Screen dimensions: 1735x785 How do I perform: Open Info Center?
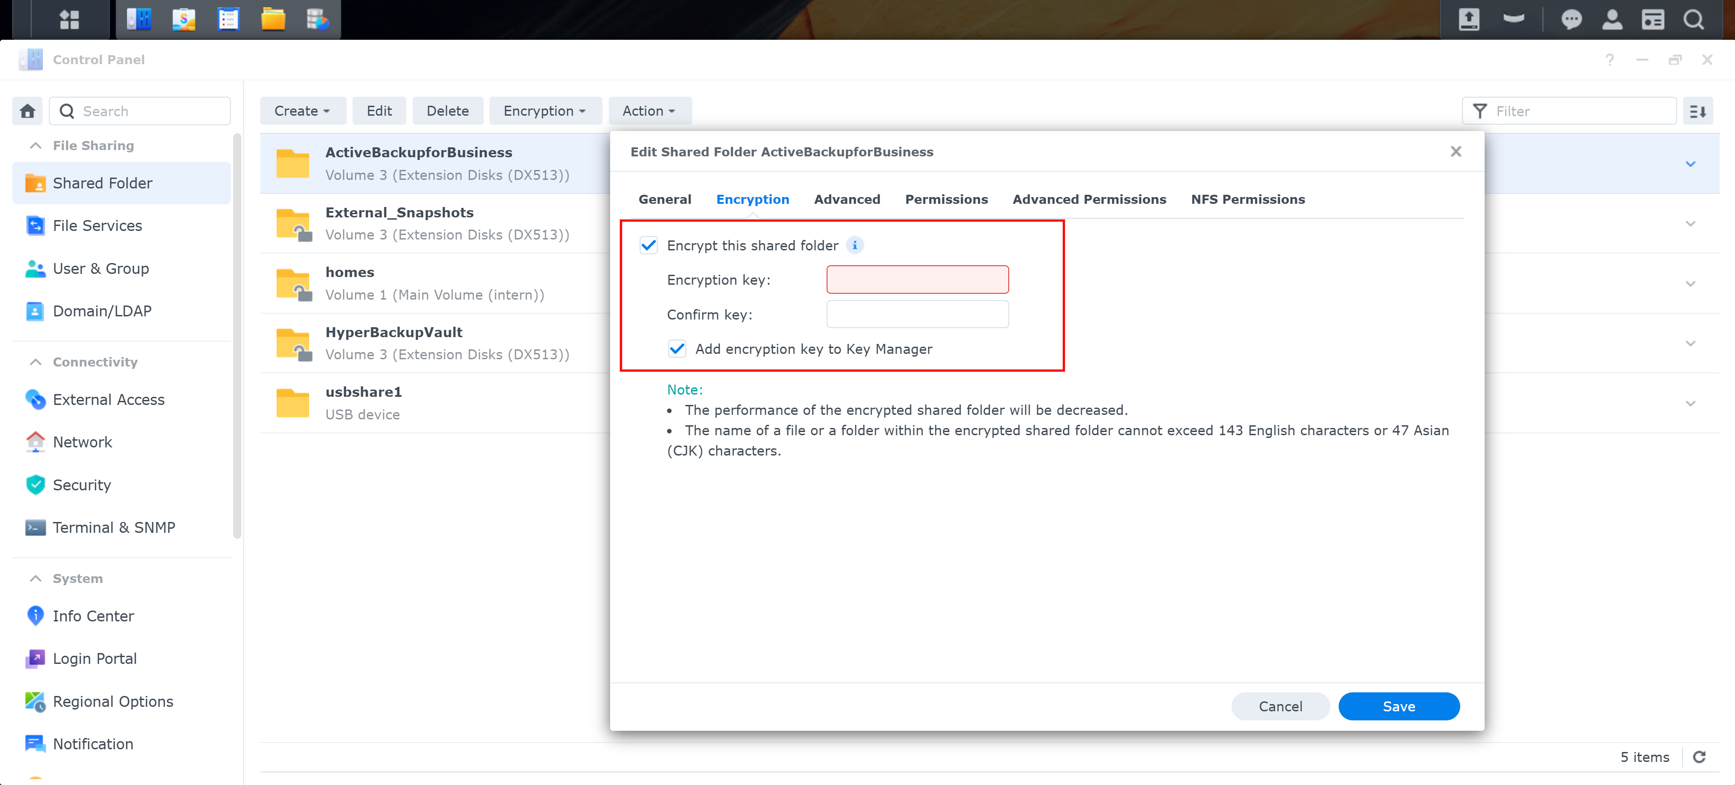pyautogui.click(x=121, y=616)
